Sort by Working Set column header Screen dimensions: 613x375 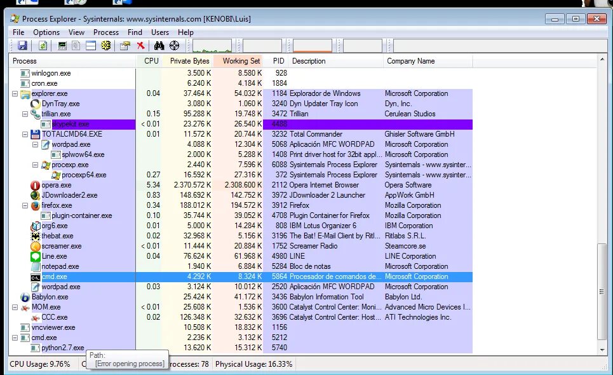(238, 61)
